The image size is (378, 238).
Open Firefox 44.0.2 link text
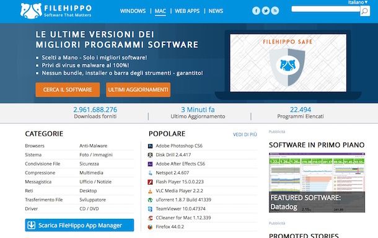pyautogui.click(x=170, y=227)
